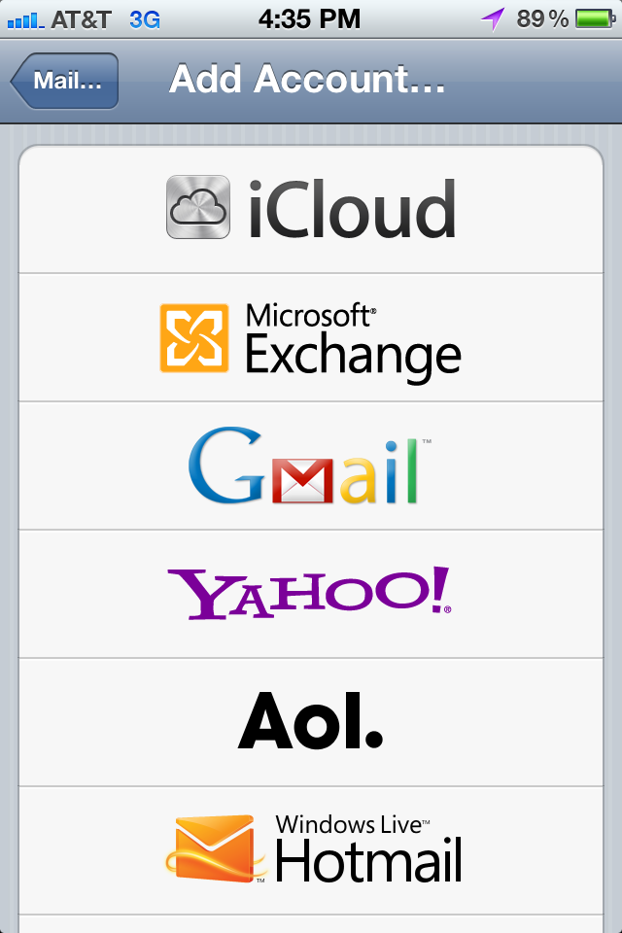Choose the Yahoo! account option
Screen dimensions: 622x933
[x=311, y=594]
